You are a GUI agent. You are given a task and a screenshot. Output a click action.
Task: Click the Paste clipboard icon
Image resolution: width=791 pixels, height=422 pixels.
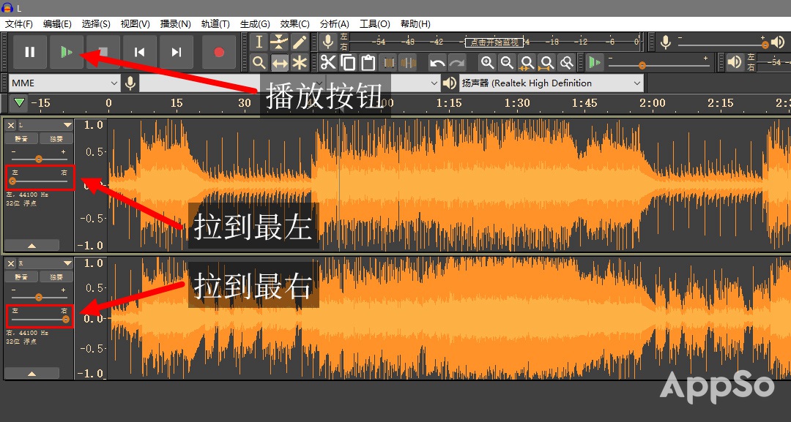coord(368,62)
